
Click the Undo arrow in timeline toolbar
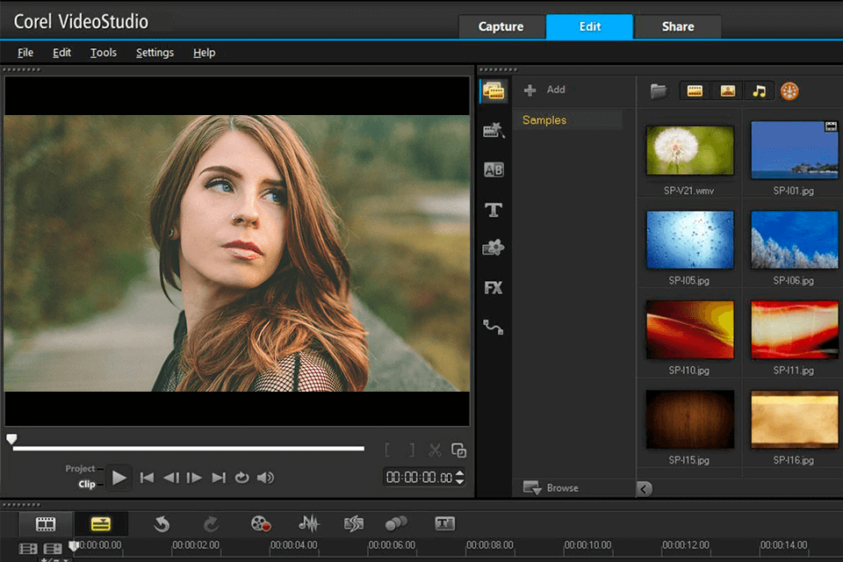162,524
